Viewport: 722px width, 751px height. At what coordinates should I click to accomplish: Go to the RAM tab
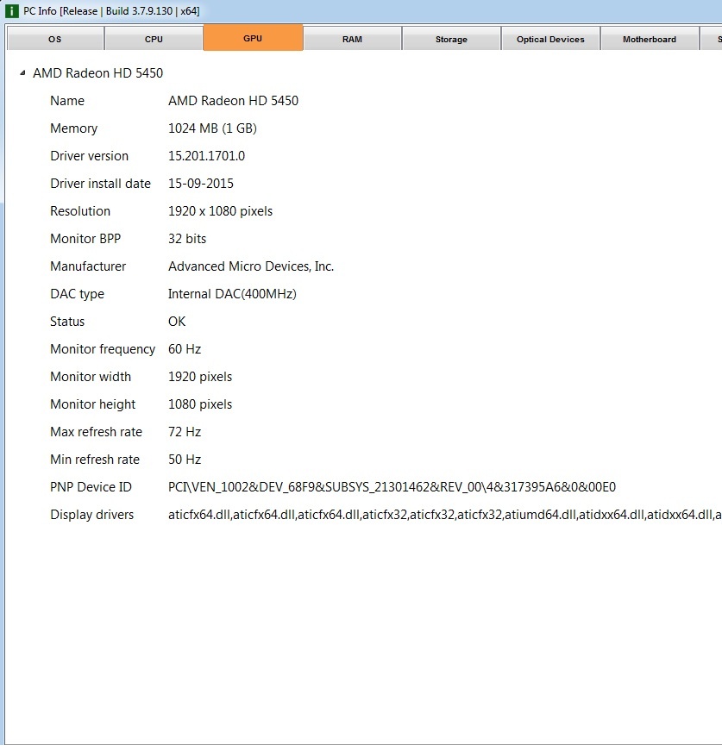tap(352, 39)
